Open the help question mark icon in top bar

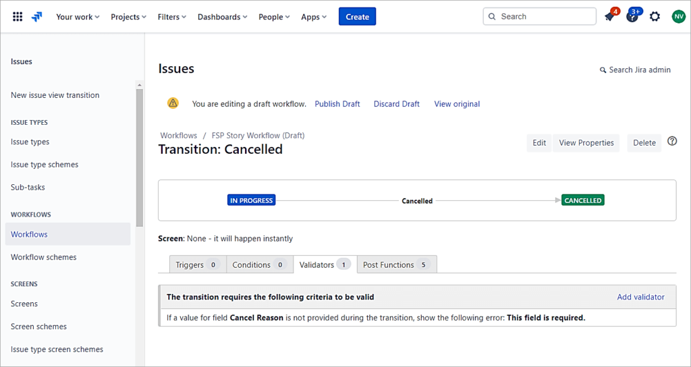pyautogui.click(x=632, y=17)
